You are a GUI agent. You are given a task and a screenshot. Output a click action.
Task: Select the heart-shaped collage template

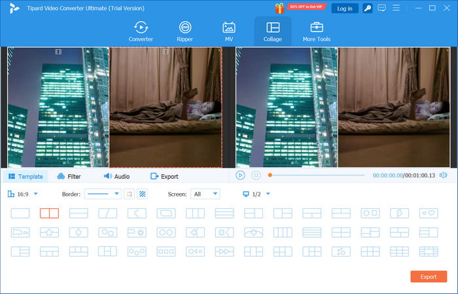coord(428,213)
